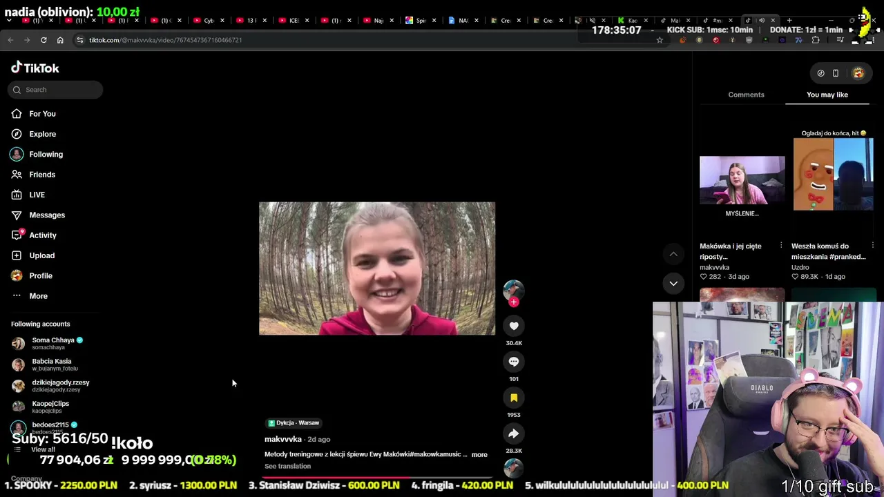Play or pause the main video

pyautogui.click(x=377, y=269)
